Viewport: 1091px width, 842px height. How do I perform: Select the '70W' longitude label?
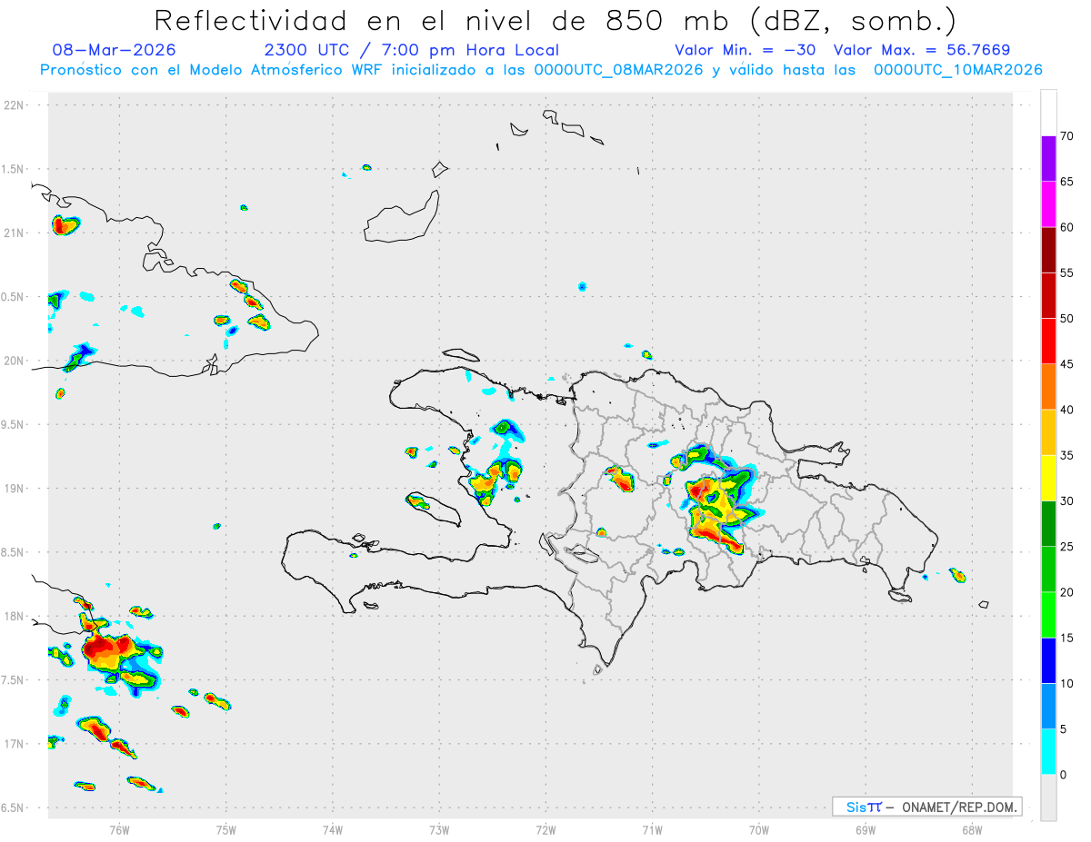(x=759, y=828)
